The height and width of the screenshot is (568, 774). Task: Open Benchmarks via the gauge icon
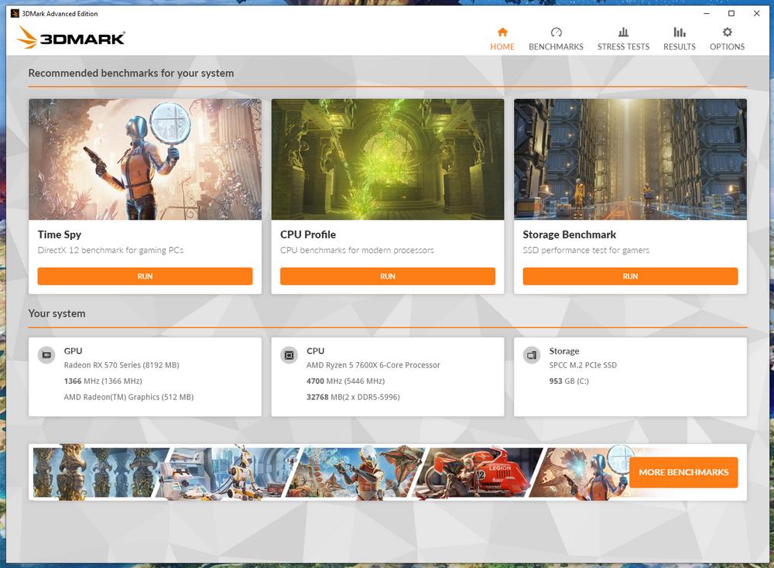click(556, 32)
